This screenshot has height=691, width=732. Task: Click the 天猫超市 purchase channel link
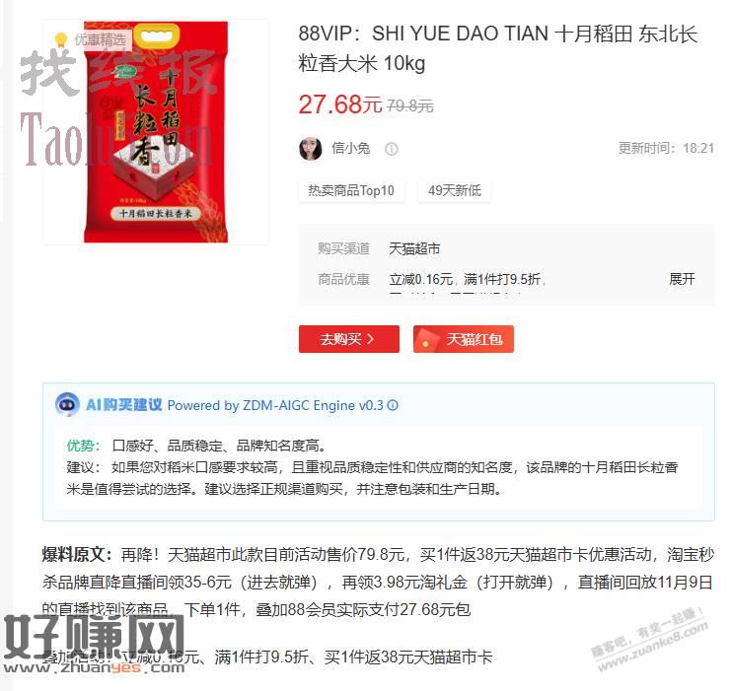[414, 248]
